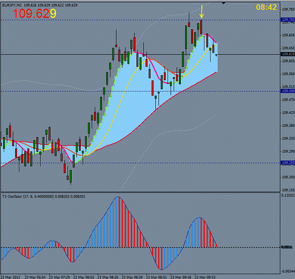Click the 109.200 price axis label
The height and width of the screenshot is (279, 295).
tap(288, 177)
